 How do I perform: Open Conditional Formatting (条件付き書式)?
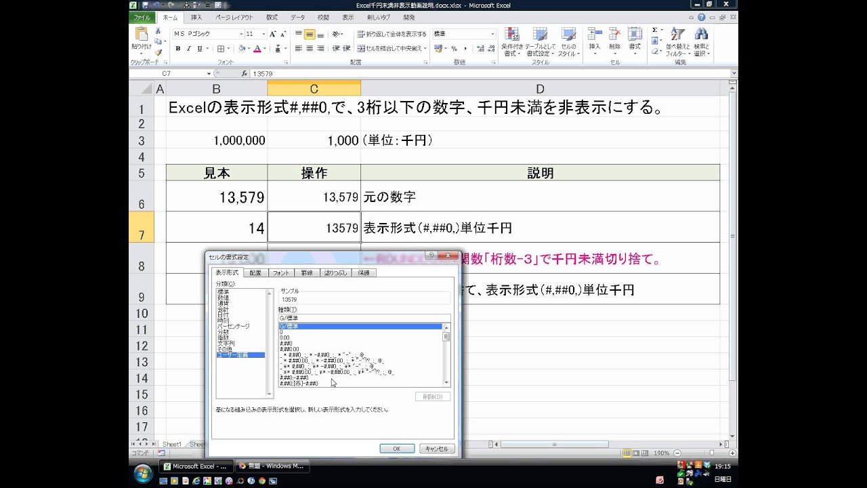[x=512, y=42]
